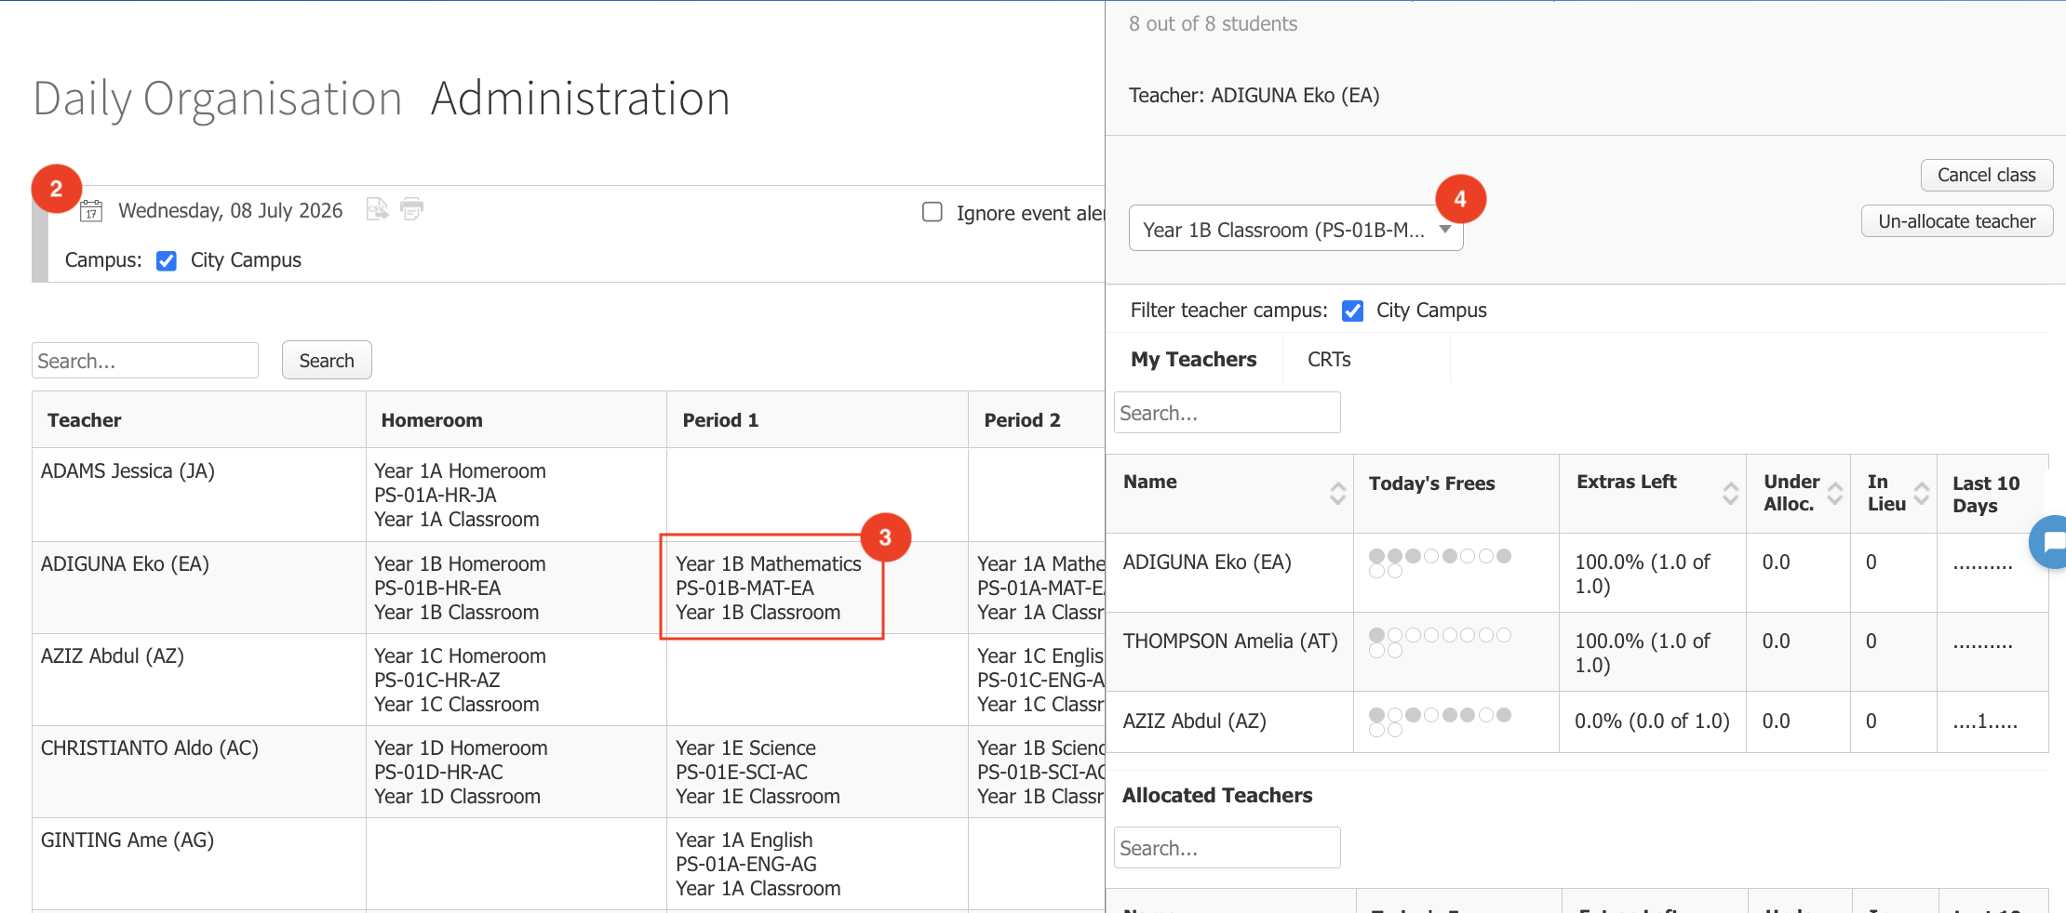
Task: Sort teachers by Name column arrows
Action: click(1337, 493)
